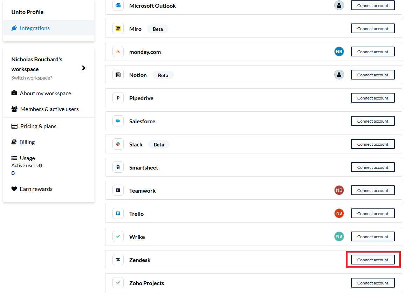Click the Smartsheet integration name

point(144,168)
